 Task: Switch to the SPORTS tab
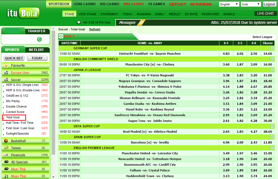pos(12,50)
